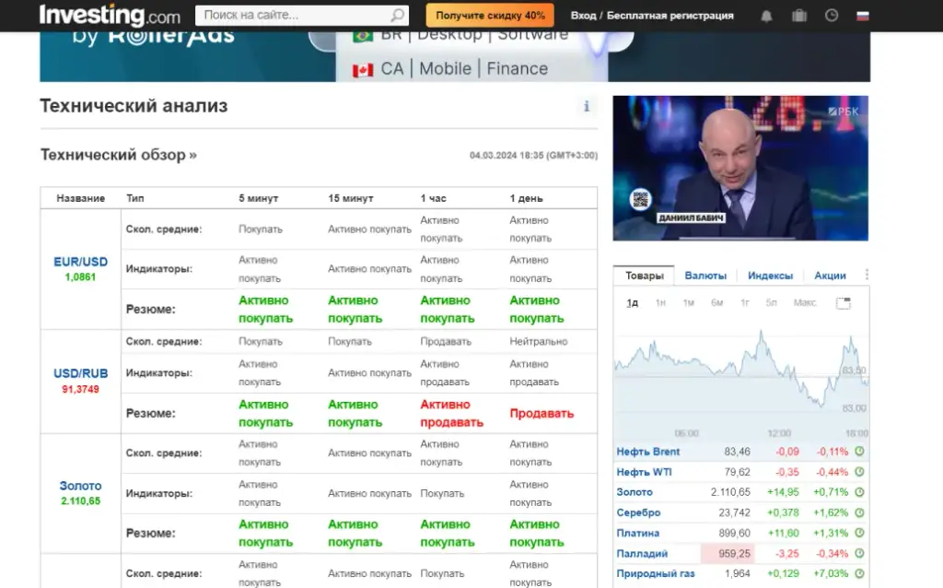The height and width of the screenshot is (588, 943).
Task: Open Платина in the commodities list
Action: tap(637, 534)
